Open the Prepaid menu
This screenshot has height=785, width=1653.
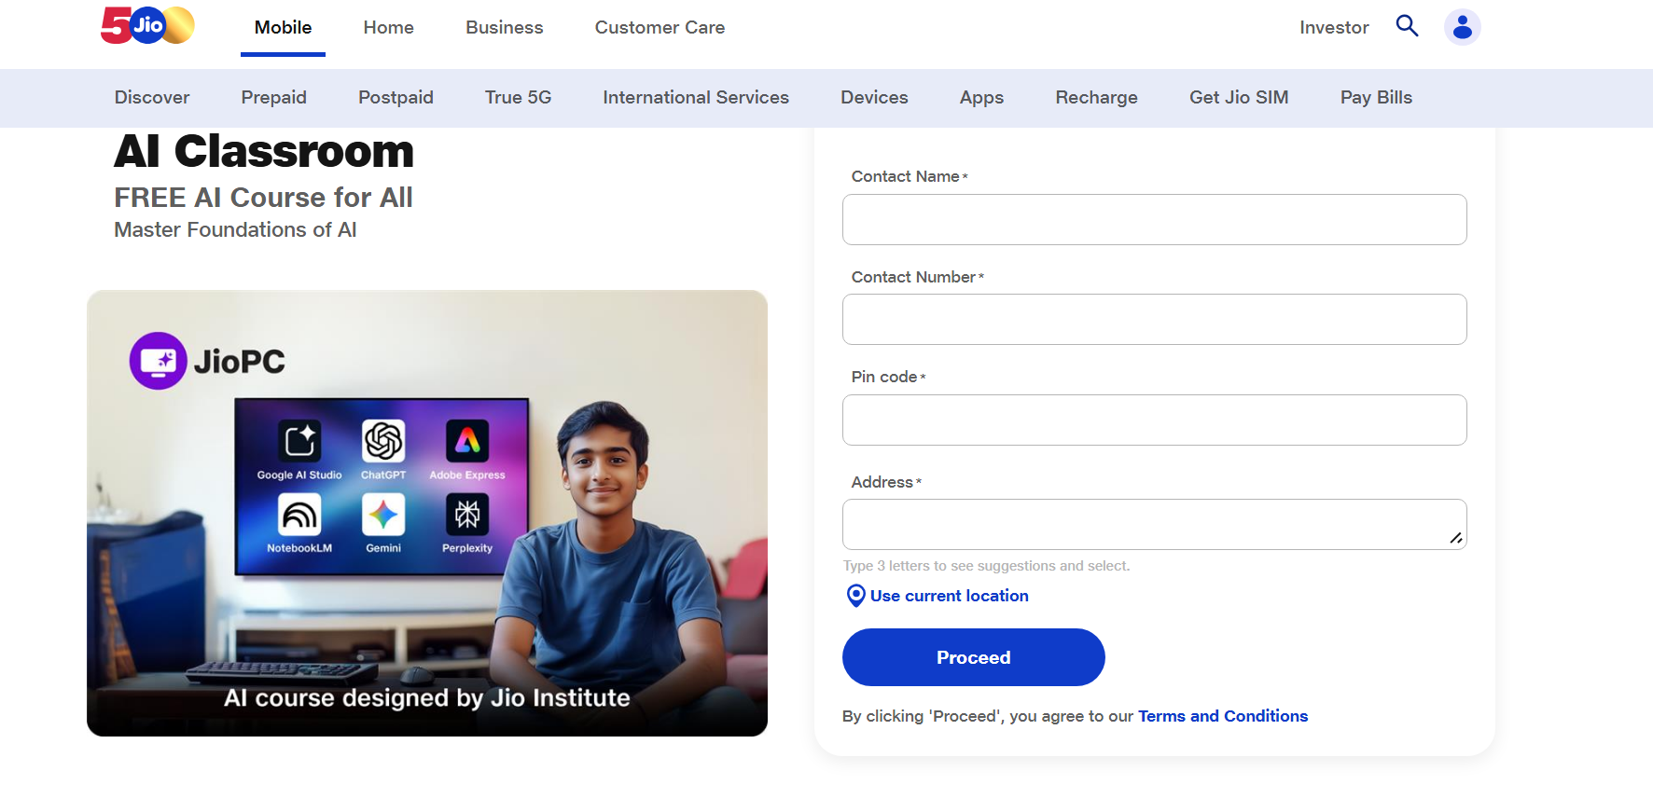tap(273, 98)
